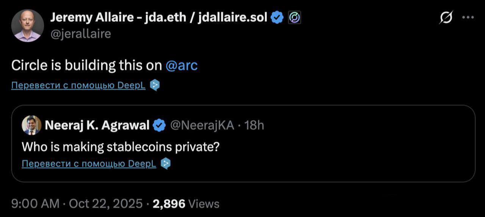Click Jeremy Allaire's profile avatar
Image resolution: width=485 pixels, height=217 pixels.
click(28, 25)
